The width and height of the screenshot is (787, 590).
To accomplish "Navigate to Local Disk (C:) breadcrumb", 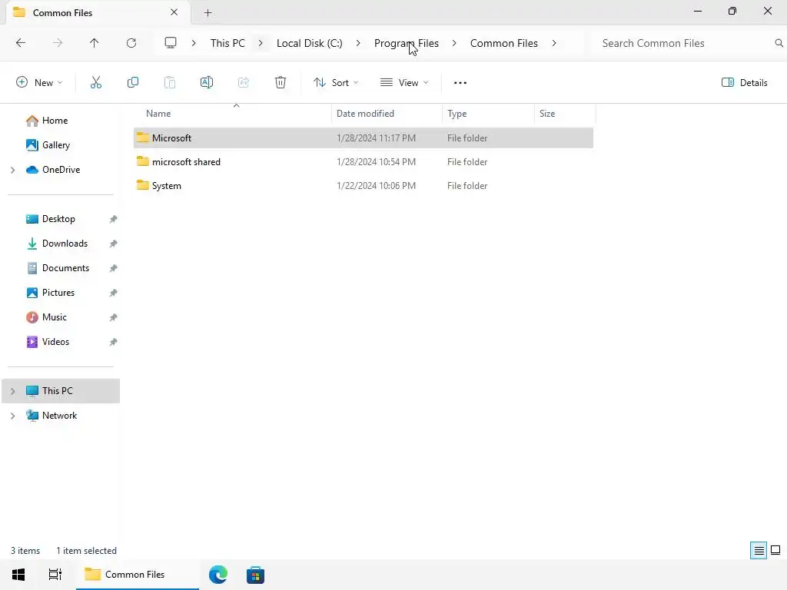I will pyautogui.click(x=309, y=43).
